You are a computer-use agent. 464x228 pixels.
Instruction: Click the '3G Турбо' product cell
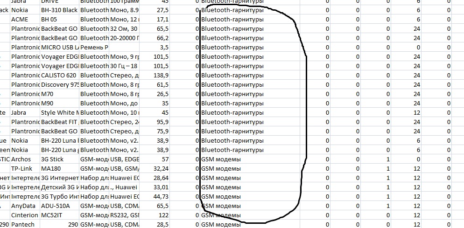[x=59, y=196]
